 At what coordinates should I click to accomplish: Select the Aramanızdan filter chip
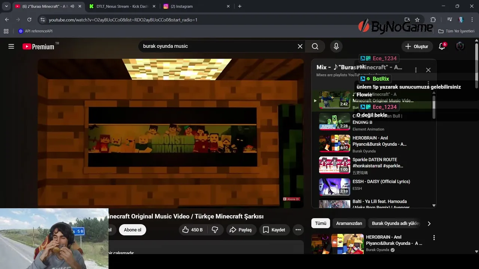[349, 223]
